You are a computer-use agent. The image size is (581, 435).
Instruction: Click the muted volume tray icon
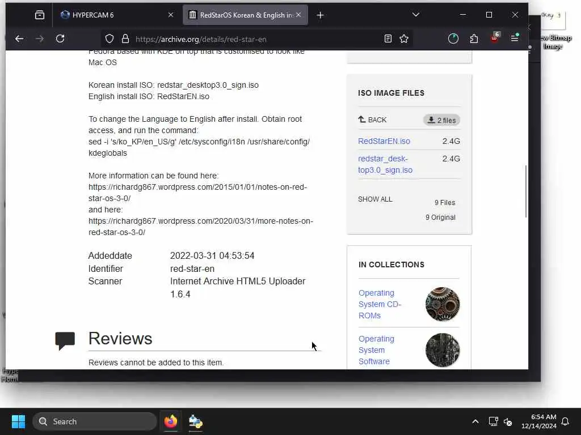(x=508, y=421)
